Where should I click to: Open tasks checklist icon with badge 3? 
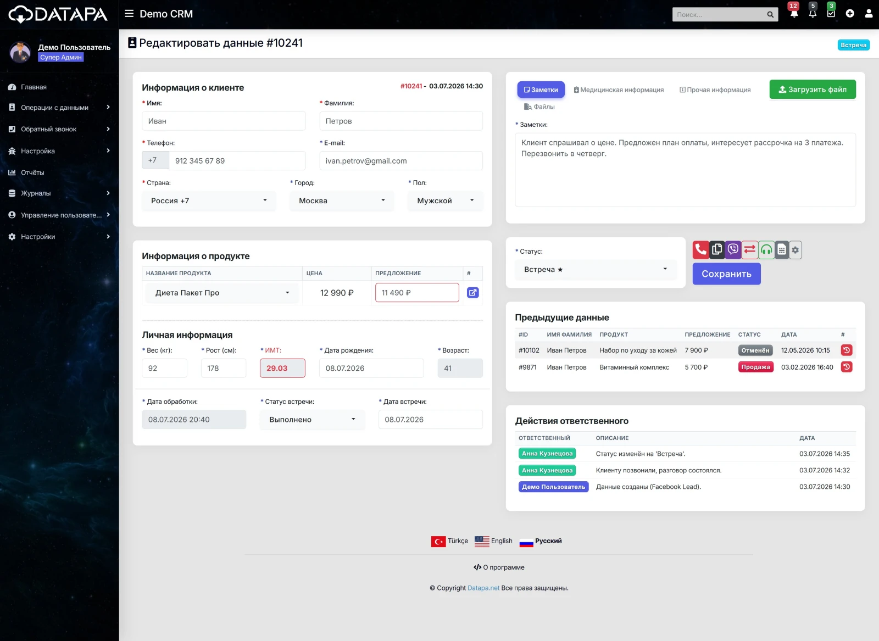coord(831,13)
